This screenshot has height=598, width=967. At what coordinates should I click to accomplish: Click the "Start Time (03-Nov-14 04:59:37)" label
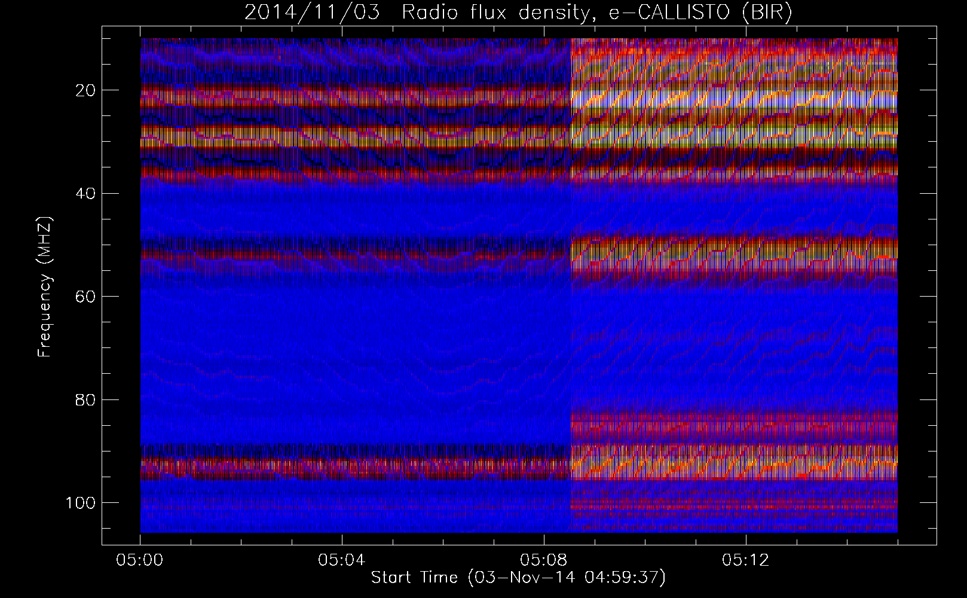coord(518,578)
